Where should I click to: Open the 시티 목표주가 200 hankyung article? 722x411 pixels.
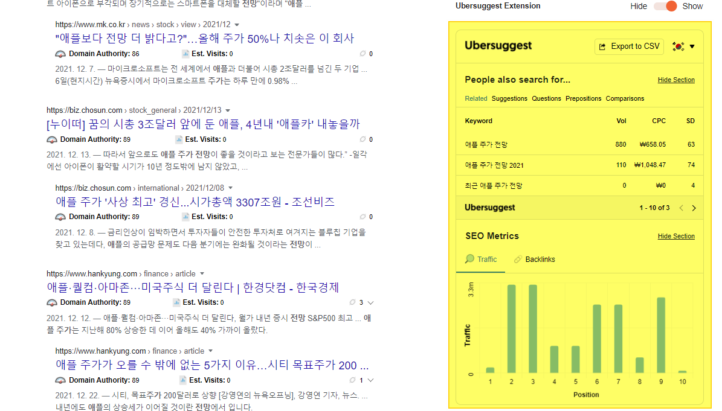(x=212, y=365)
